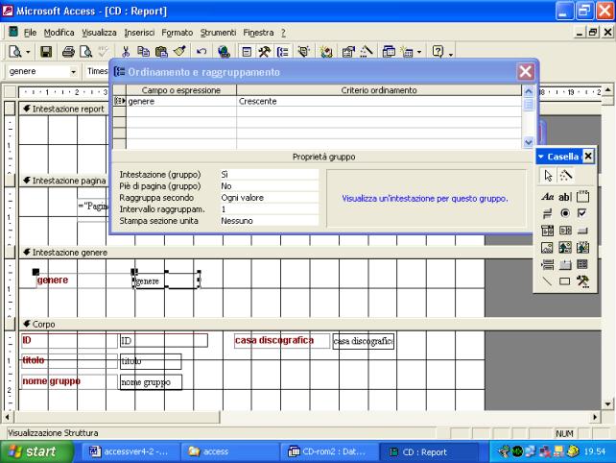Open More Controls in the toolbox

[582, 281]
